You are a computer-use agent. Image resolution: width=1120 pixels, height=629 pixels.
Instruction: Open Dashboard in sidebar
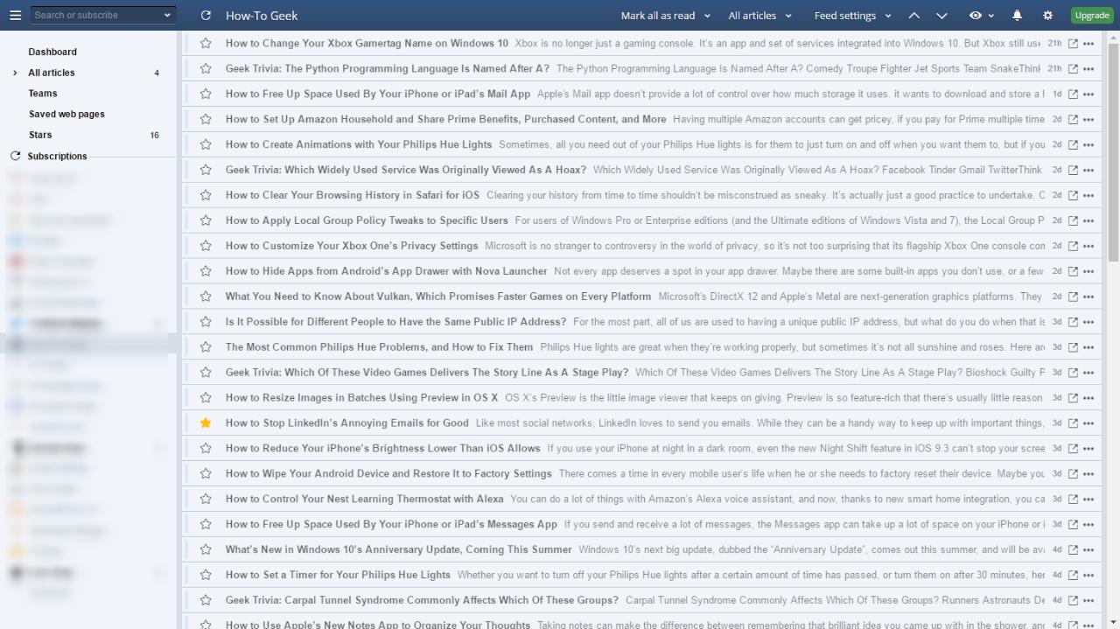pos(52,52)
